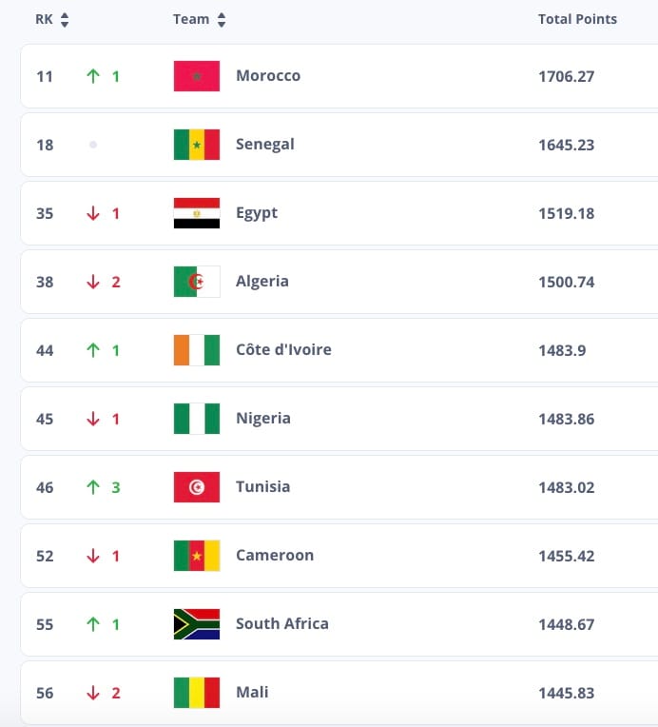Sort by Team using the arrows
Viewport: 658px width, 727px height.
click(x=222, y=19)
